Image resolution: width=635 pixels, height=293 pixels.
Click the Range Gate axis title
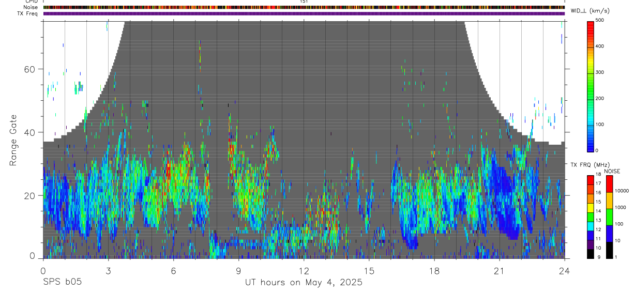pyautogui.click(x=13, y=140)
